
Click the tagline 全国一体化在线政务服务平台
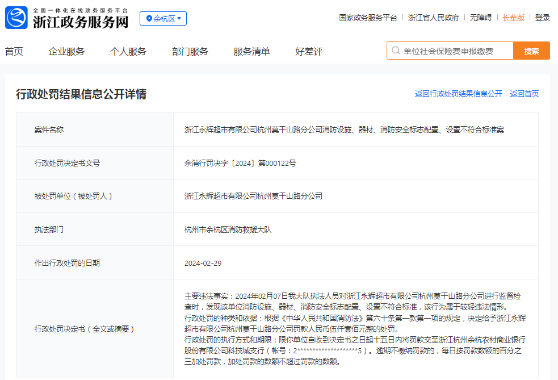tap(81, 11)
